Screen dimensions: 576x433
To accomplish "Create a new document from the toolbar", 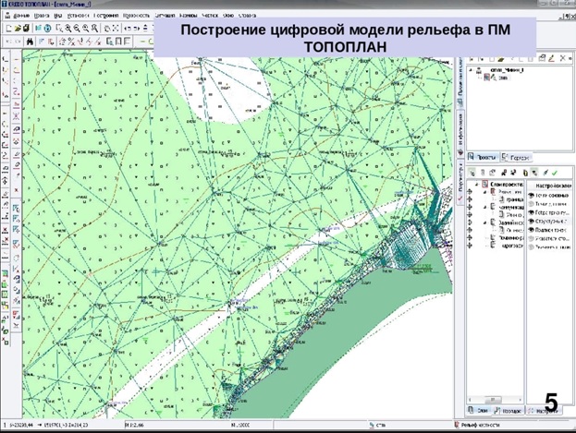I will [9, 29].
